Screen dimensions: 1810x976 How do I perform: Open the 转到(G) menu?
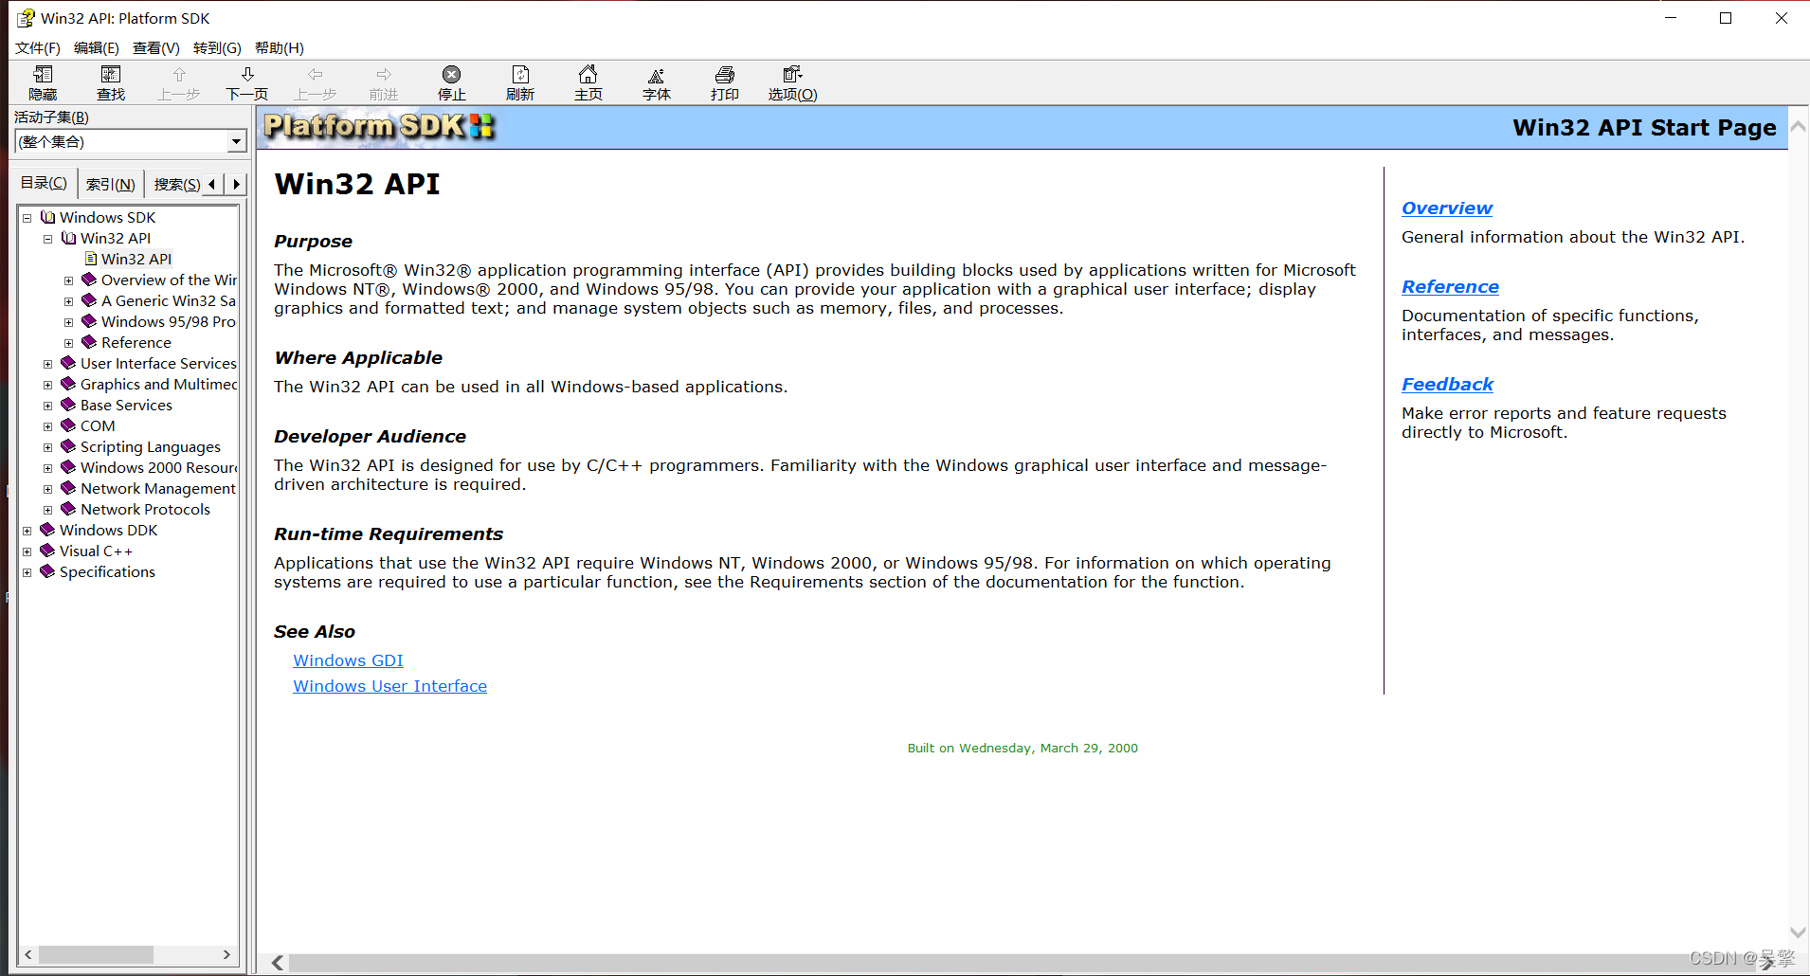click(x=217, y=47)
